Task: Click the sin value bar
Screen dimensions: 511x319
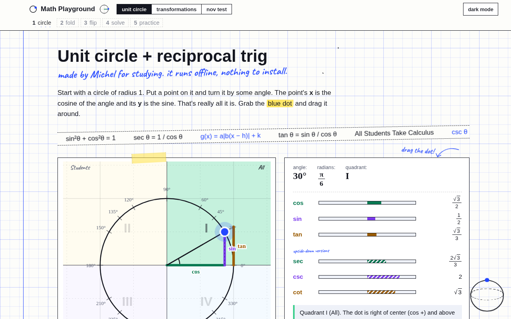Action: pos(367,219)
